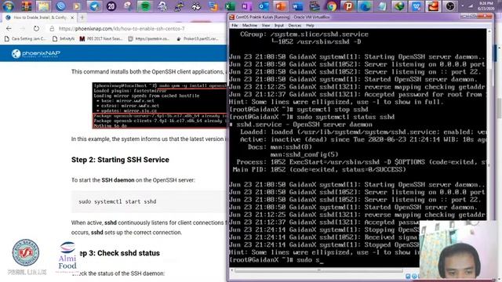Open the media player taskbar icon
The image size is (502, 282).
click(x=77, y=6)
